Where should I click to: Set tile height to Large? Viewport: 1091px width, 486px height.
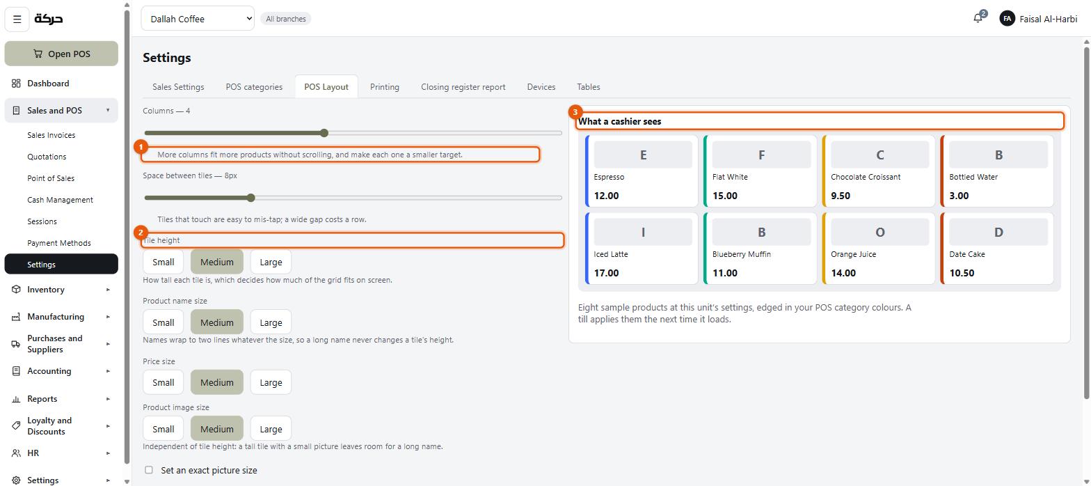point(271,262)
